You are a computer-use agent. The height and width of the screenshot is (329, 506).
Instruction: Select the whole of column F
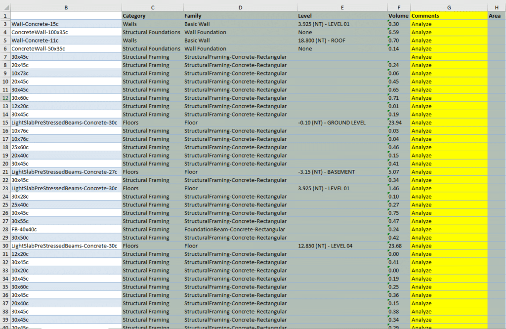(399, 7)
